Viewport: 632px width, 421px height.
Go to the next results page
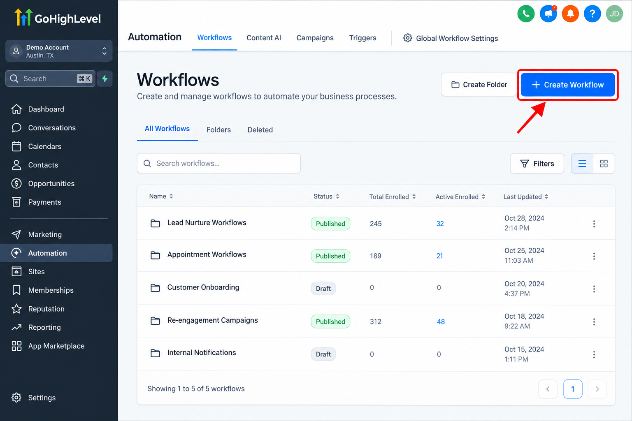click(x=597, y=389)
